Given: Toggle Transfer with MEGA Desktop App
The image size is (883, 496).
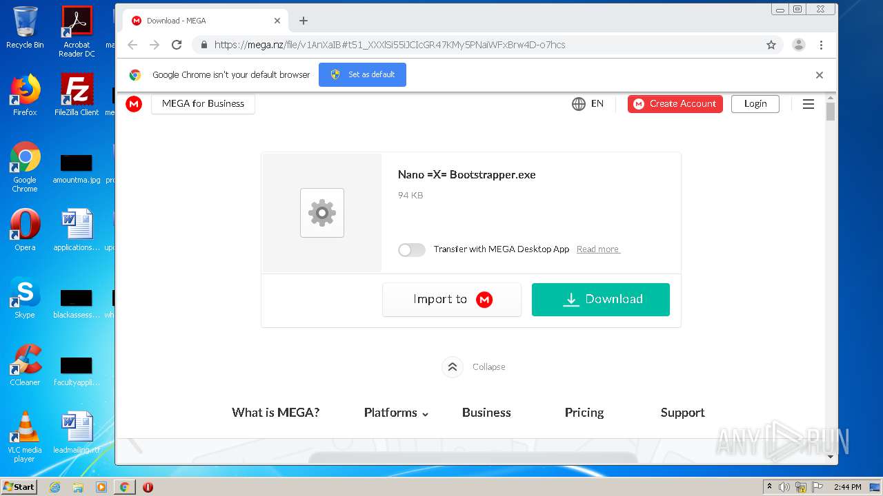Looking at the screenshot, I should point(412,249).
